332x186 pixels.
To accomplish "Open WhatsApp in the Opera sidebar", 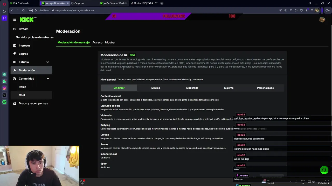I will coord(4,81).
